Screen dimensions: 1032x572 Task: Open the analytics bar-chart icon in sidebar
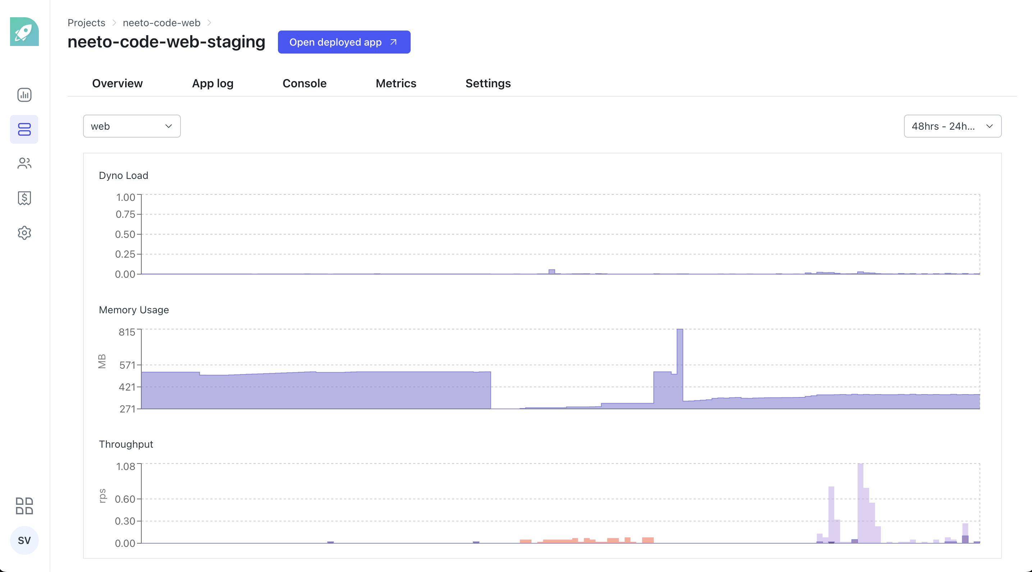click(24, 95)
